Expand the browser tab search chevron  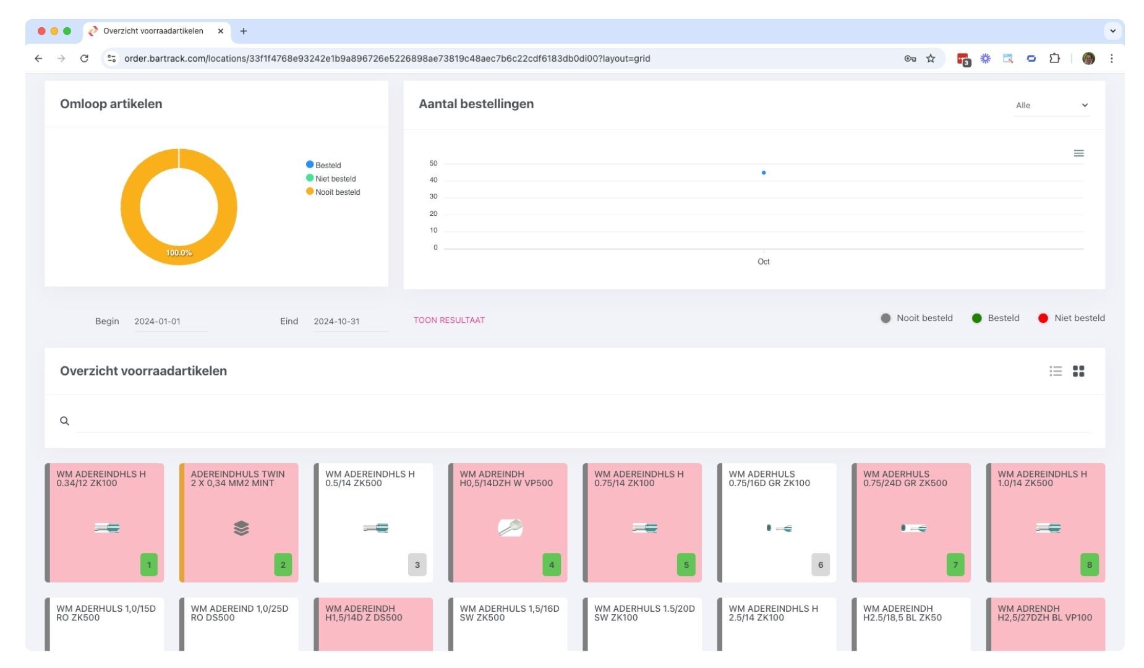coord(1112,31)
